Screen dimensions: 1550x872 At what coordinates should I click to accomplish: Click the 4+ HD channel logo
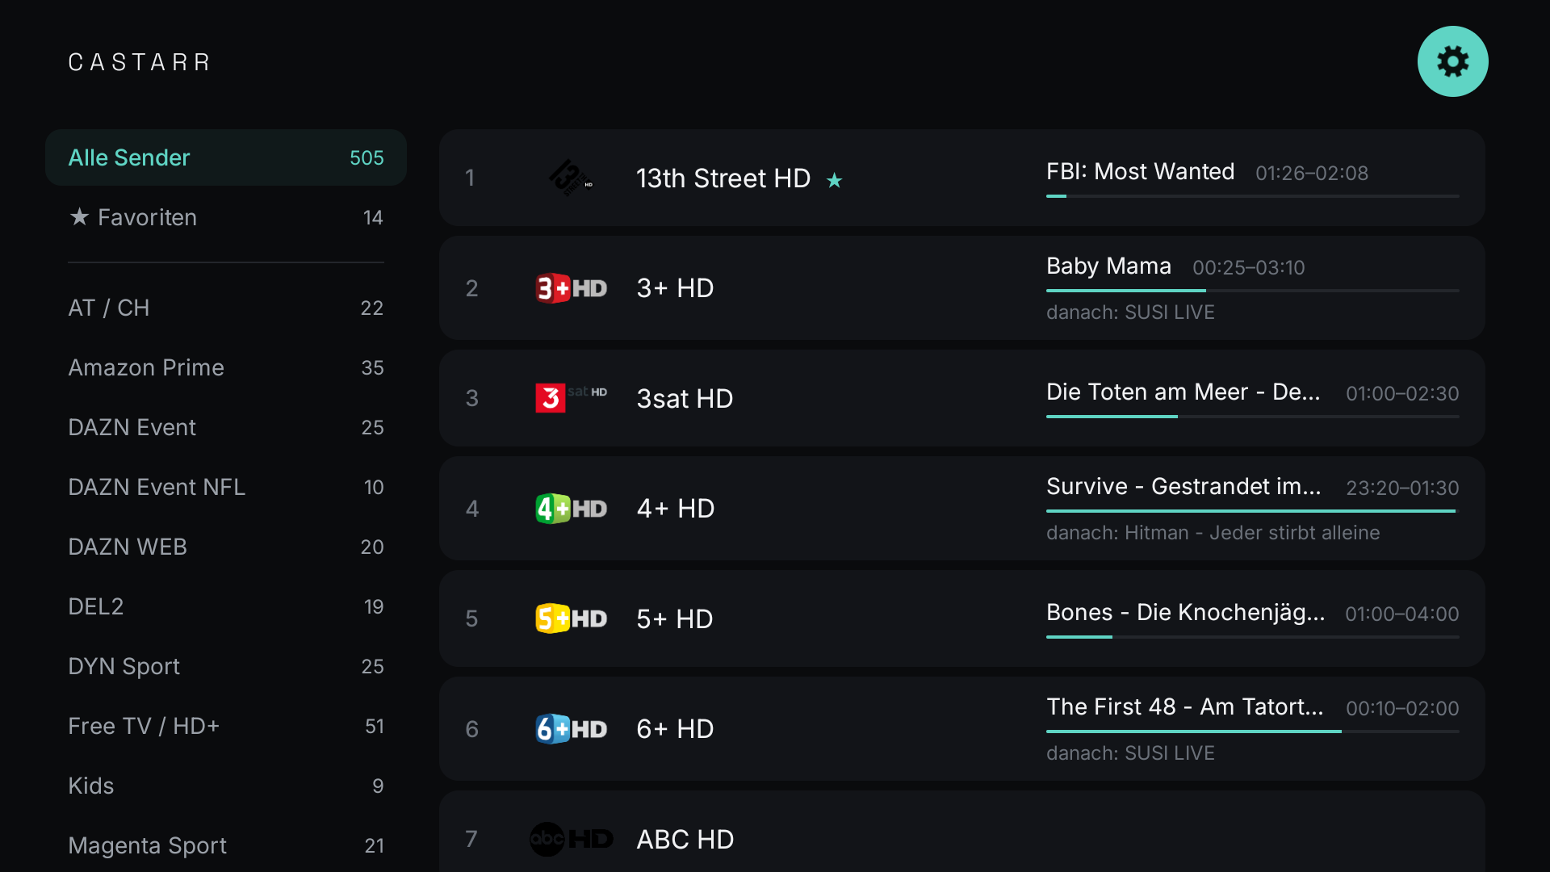click(x=571, y=509)
